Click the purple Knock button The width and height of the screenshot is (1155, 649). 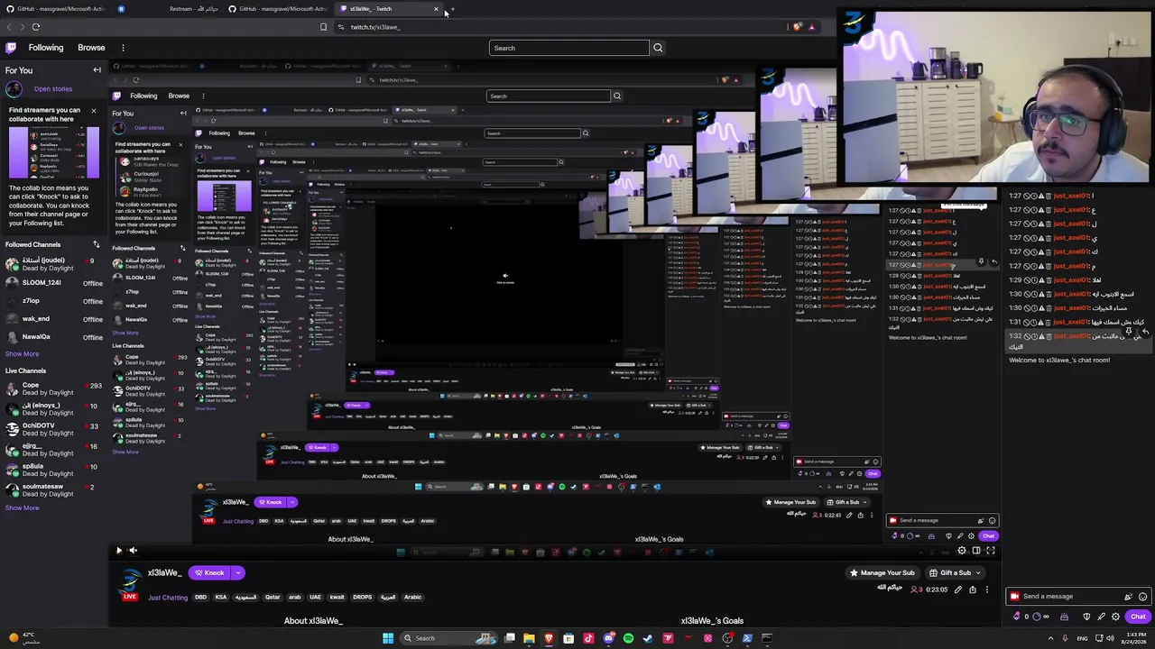pyautogui.click(x=210, y=572)
